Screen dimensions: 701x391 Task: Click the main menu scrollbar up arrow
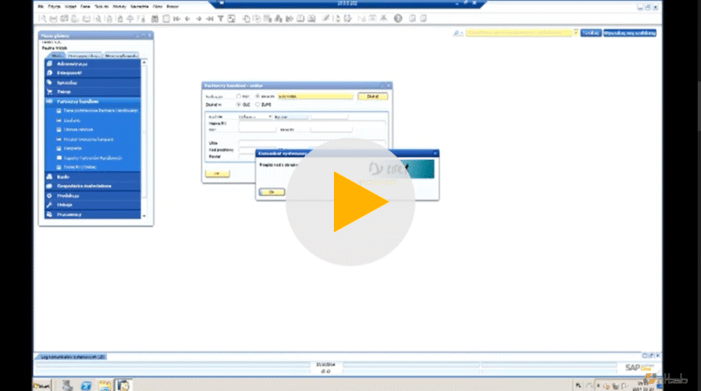point(144,62)
